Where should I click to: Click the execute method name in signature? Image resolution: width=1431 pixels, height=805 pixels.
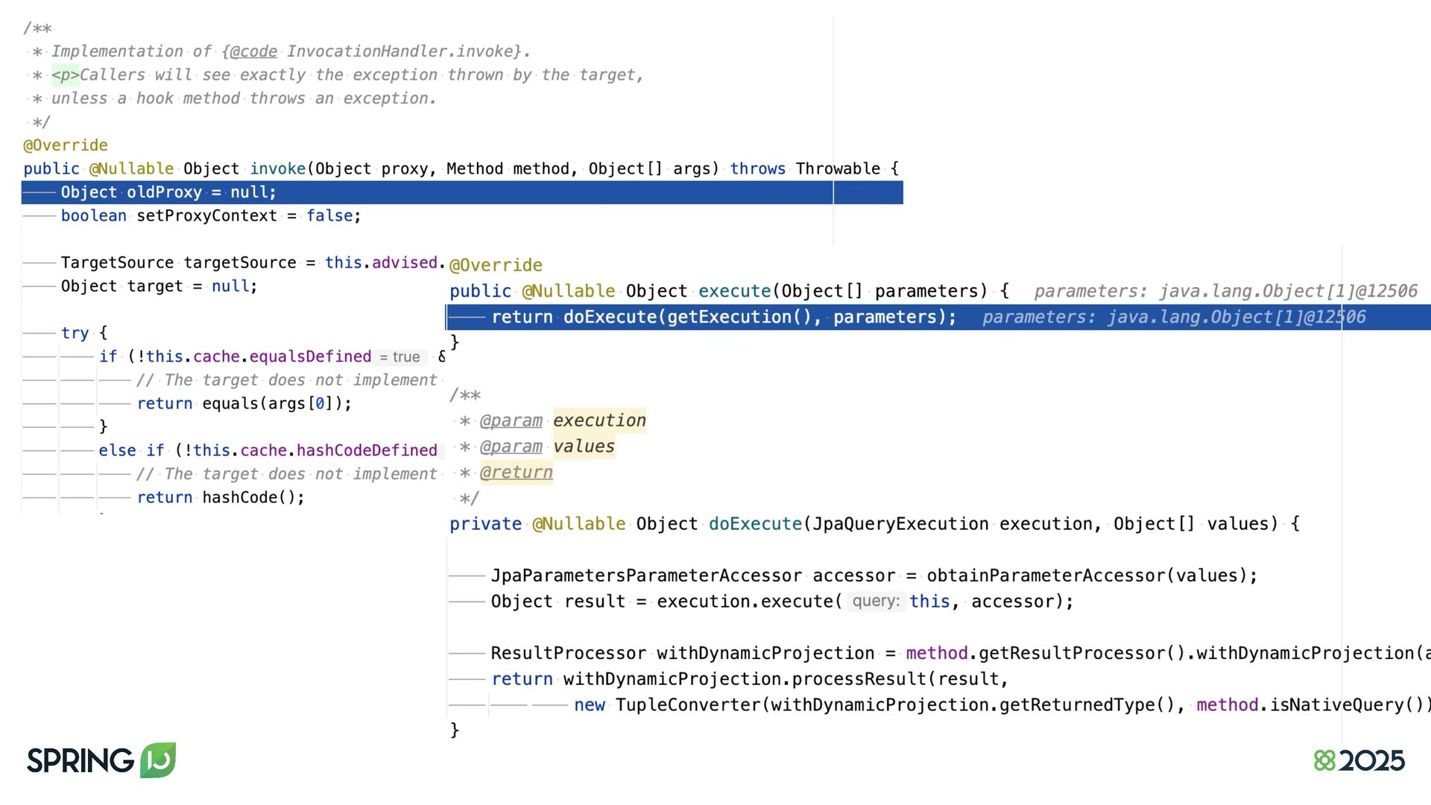point(734,291)
